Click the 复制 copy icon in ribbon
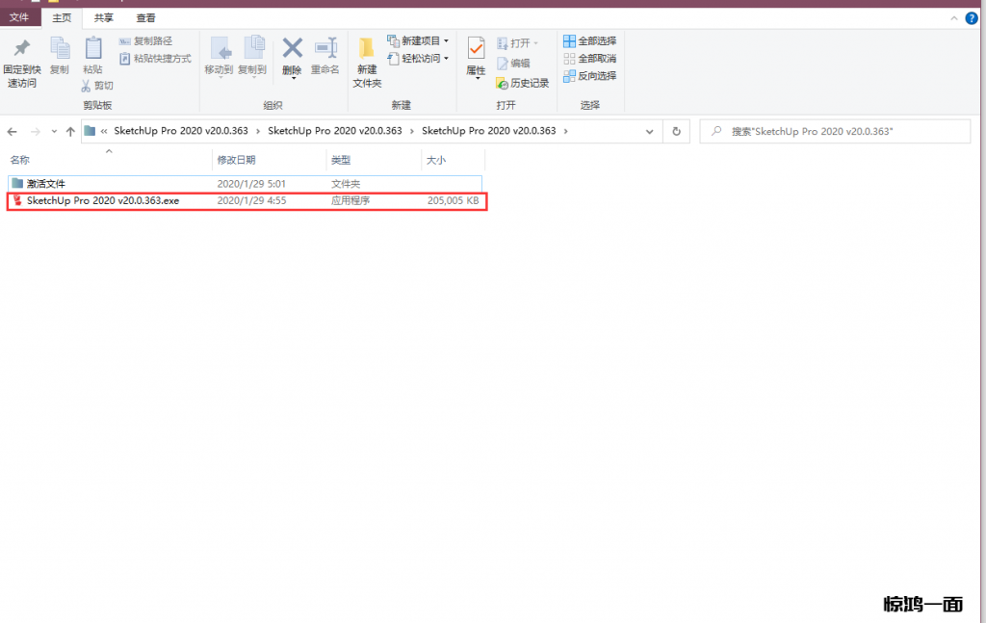This screenshot has height=623, width=986. click(x=60, y=49)
